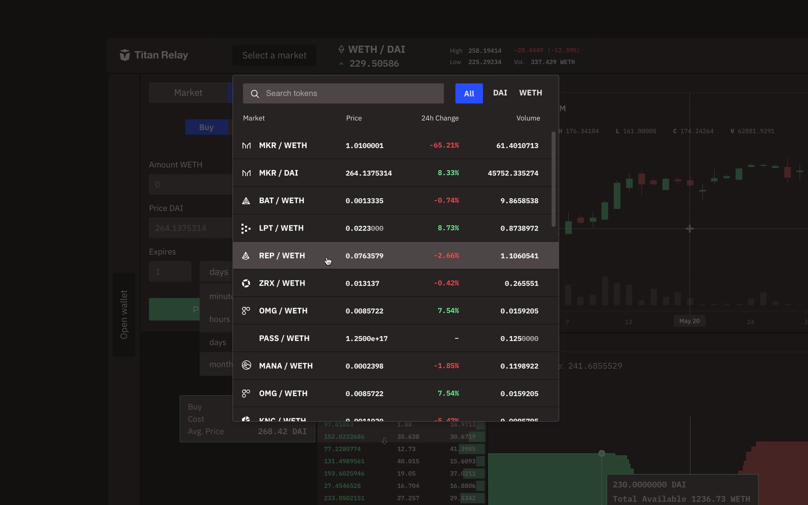The width and height of the screenshot is (808, 505).
Task: Click the 1.2500e+17 price value
Action: tap(367, 339)
